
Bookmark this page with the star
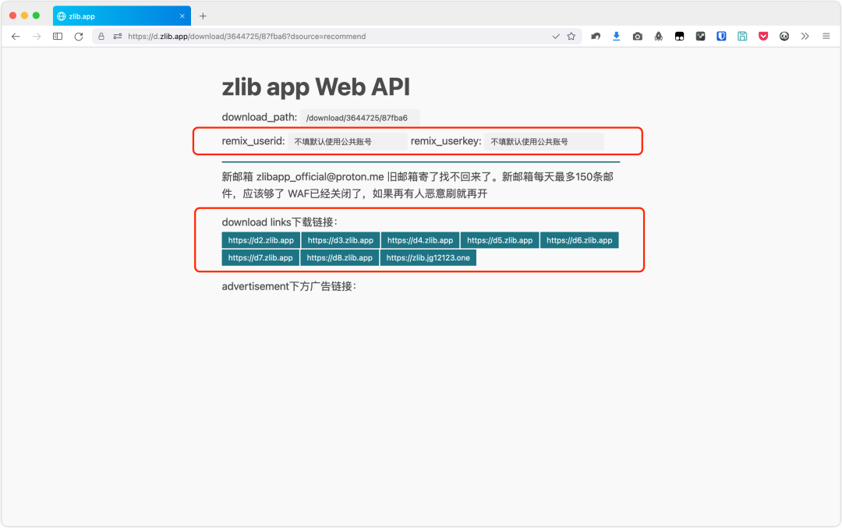point(571,37)
